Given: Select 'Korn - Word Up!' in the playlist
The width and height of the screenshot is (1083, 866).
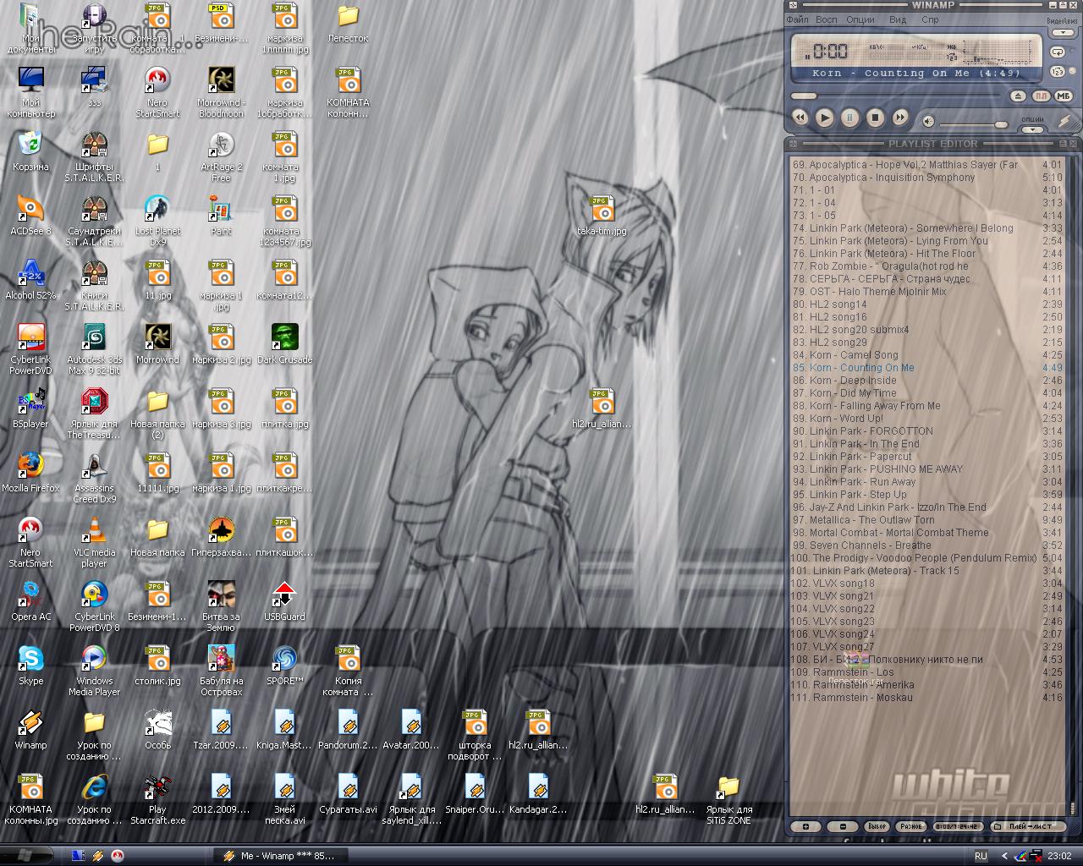Looking at the screenshot, I should 846,419.
